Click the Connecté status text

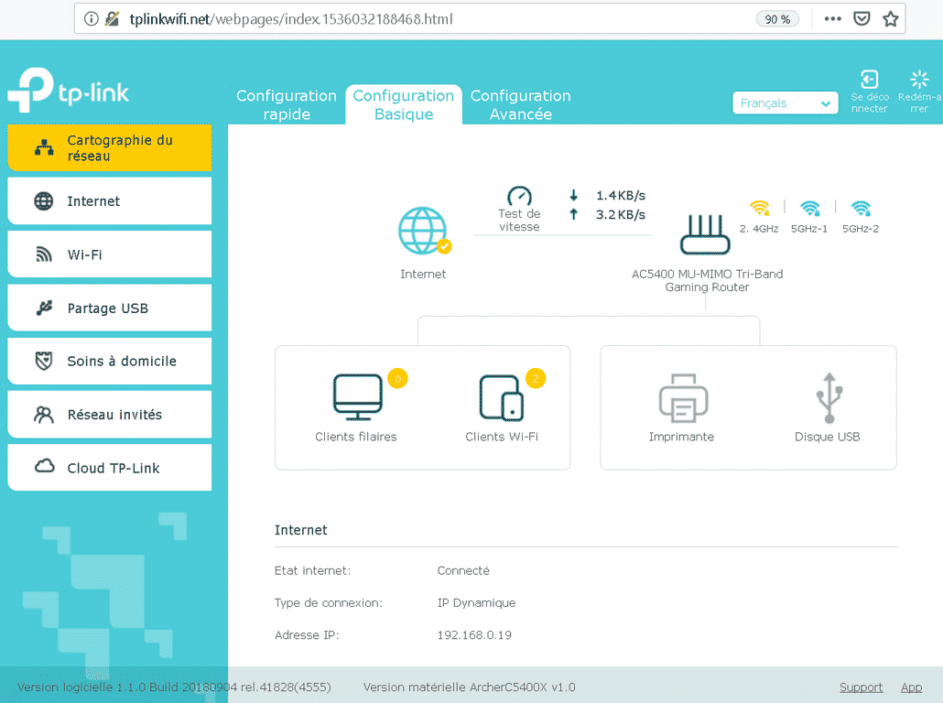[463, 570]
